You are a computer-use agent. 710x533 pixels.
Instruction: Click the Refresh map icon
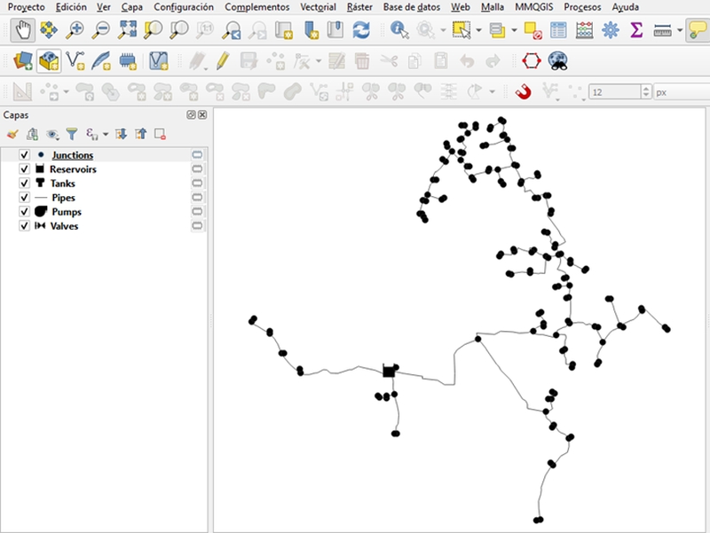click(361, 30)
